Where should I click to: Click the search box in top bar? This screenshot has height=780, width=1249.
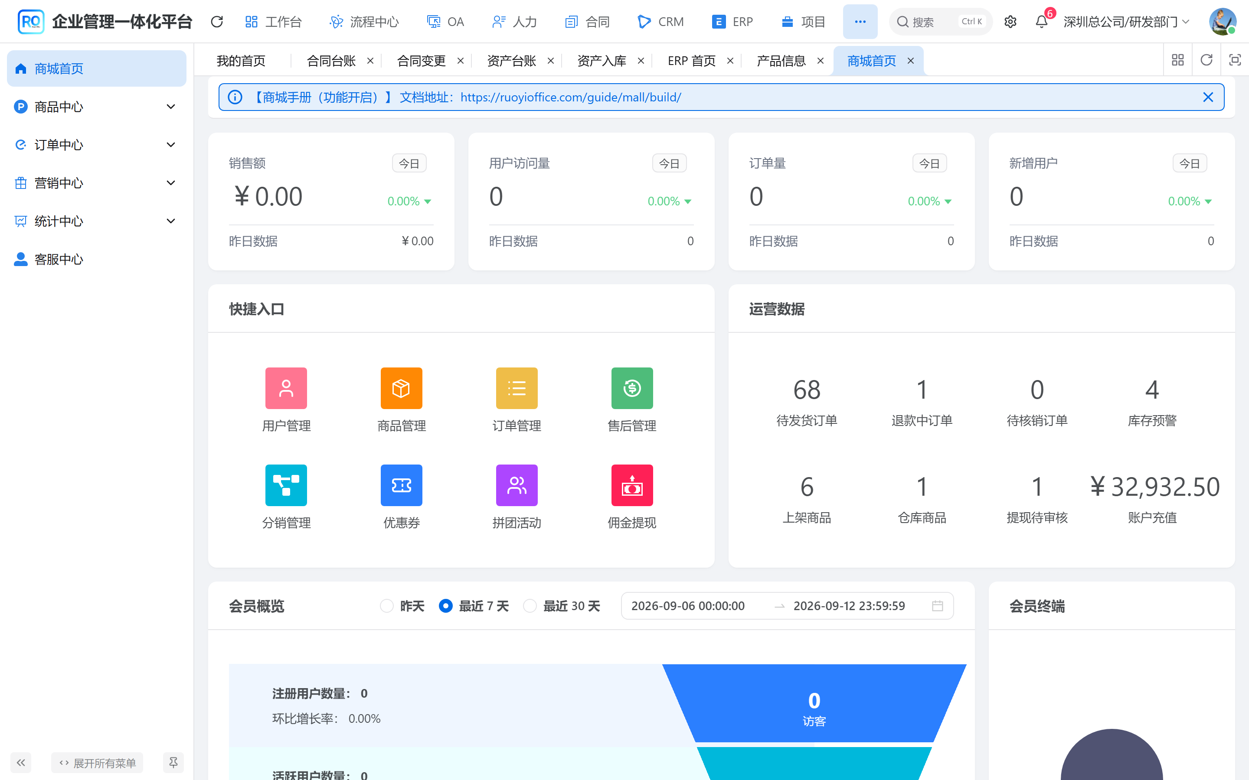(940, 22)
